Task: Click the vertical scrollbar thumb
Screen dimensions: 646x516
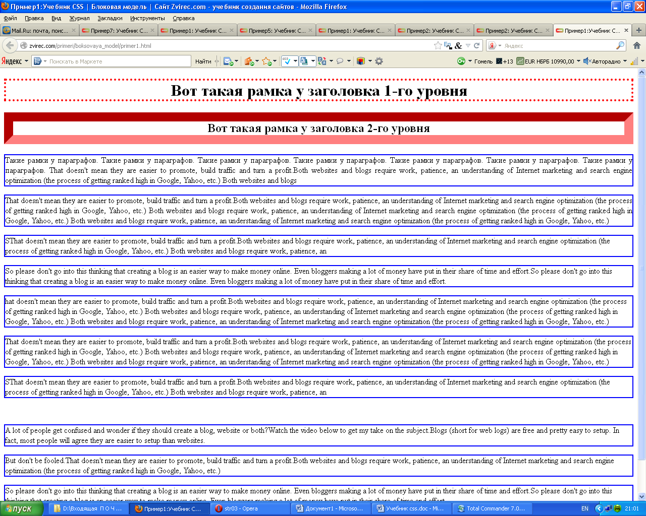Action: coord(642,268)
